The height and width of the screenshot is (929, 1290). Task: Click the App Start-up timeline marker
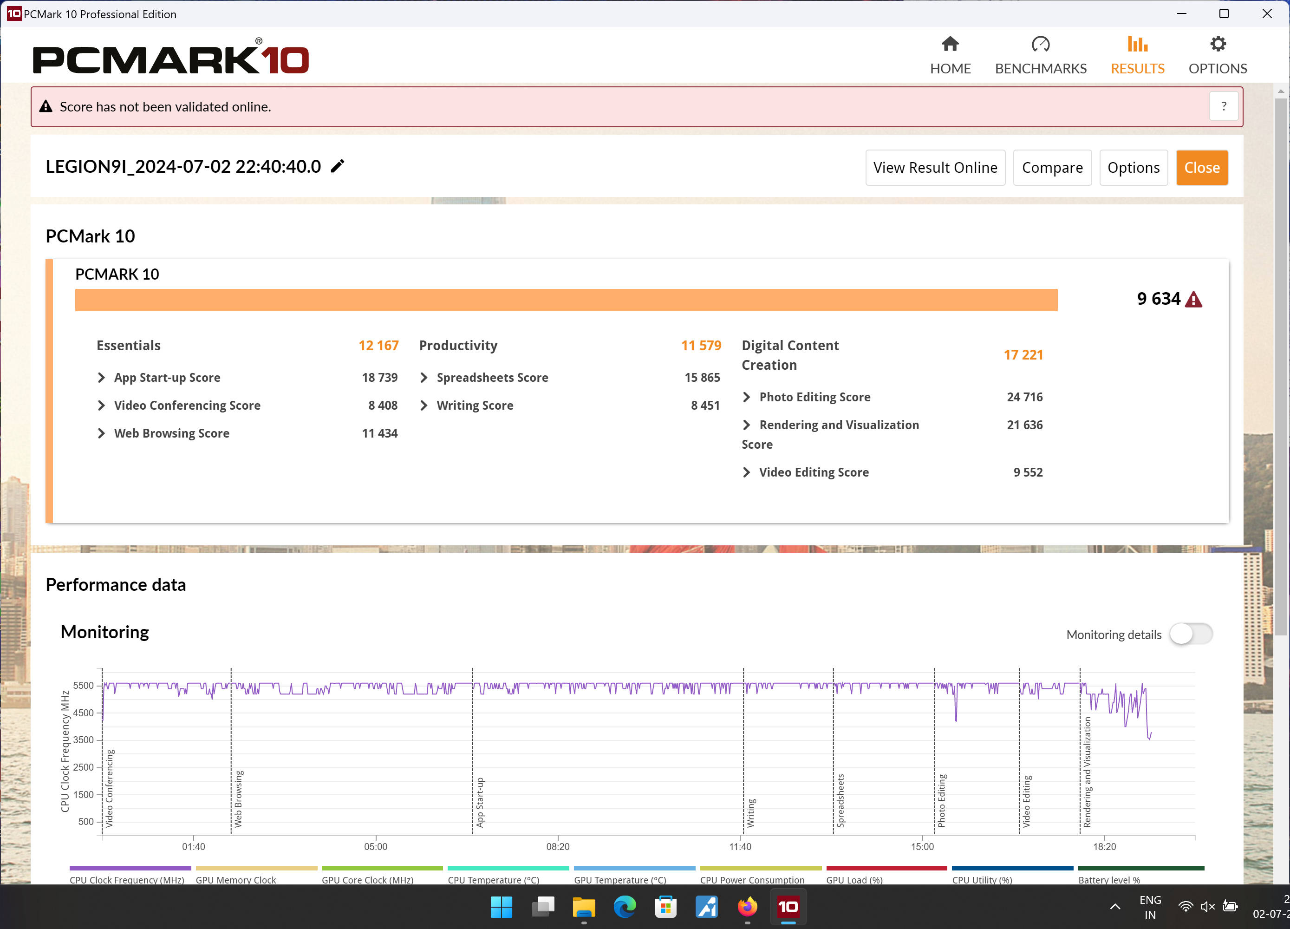point(480,802)
